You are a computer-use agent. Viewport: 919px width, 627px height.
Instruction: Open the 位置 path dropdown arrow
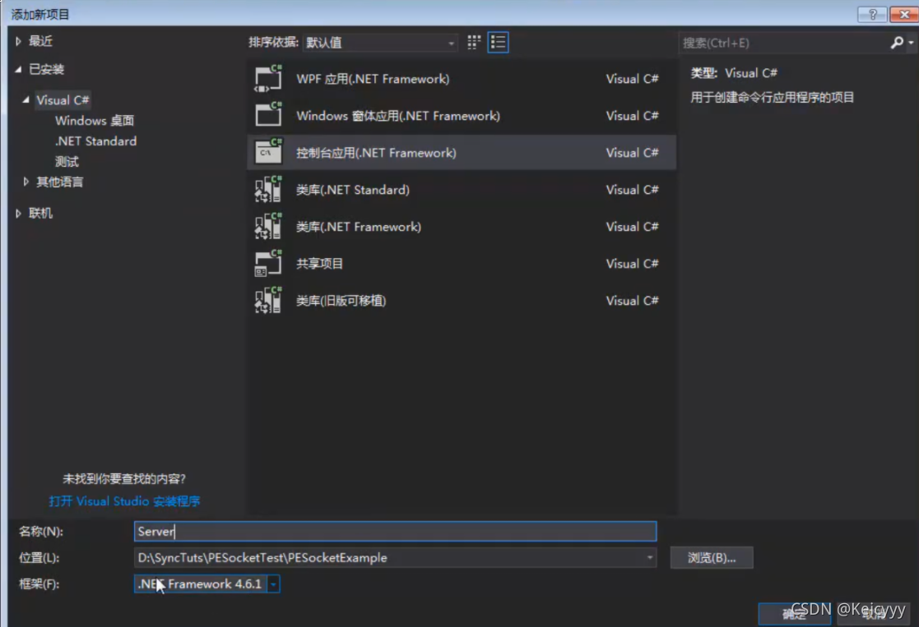tap(649, 557)
